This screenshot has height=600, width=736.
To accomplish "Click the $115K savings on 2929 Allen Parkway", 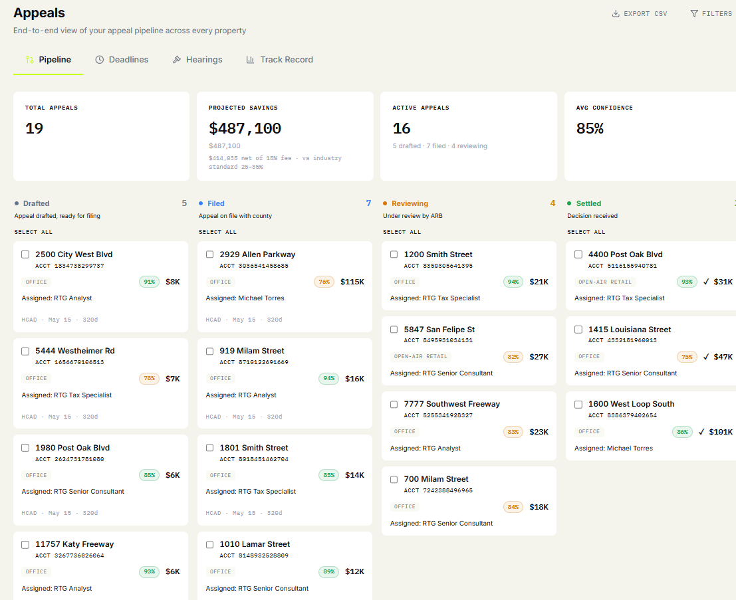I will [352, 282].
